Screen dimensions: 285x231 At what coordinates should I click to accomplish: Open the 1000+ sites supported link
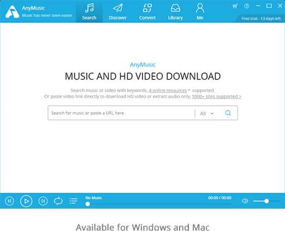tap(217, 96)
